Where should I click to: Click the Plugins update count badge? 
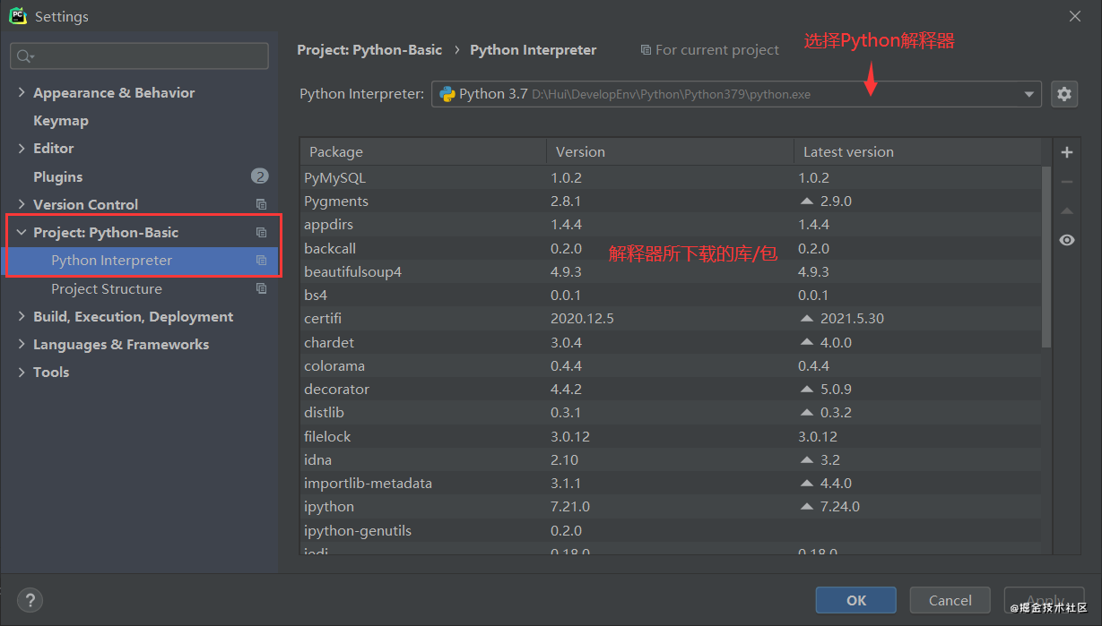(260, 176)
